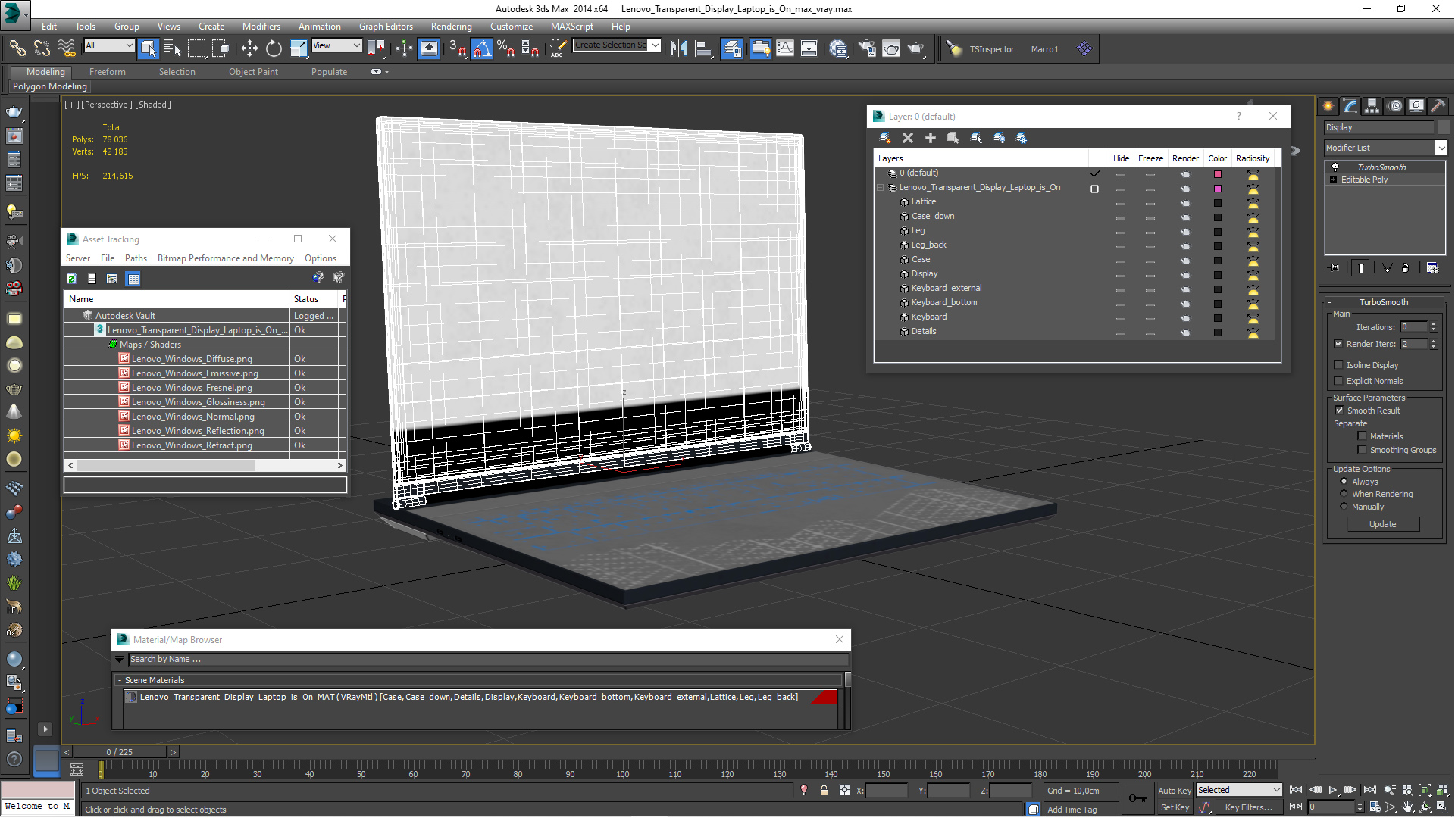The height and width of the screenshot is (818, 1455).
Task: Click Play Animation button
Action: 1333,790
